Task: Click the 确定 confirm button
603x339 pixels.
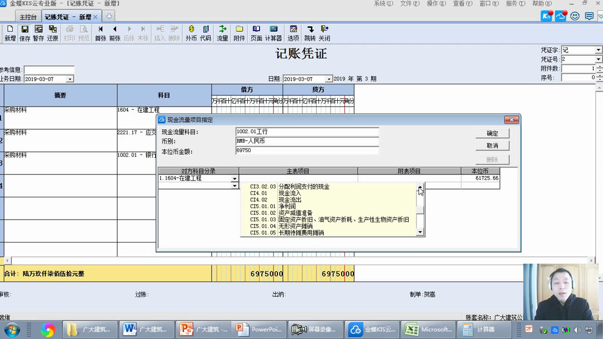Action: pos(494,133)
